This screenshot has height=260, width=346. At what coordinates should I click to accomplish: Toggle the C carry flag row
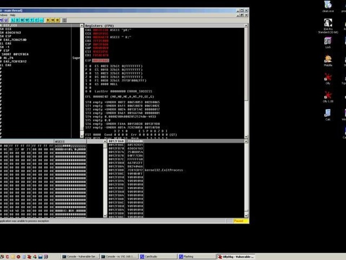[88, 66]
